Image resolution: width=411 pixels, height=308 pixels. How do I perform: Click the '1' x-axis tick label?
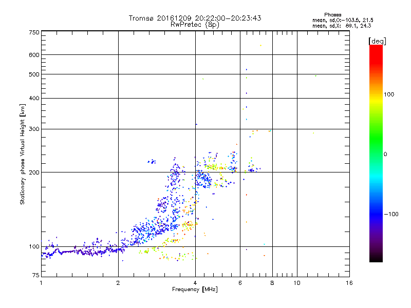click(x=41, y=283)
